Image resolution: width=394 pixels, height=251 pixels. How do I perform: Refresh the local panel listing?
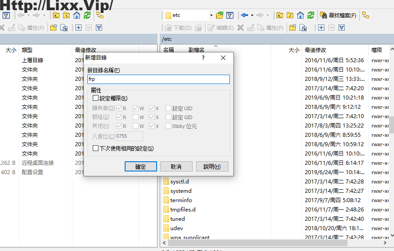87,16
